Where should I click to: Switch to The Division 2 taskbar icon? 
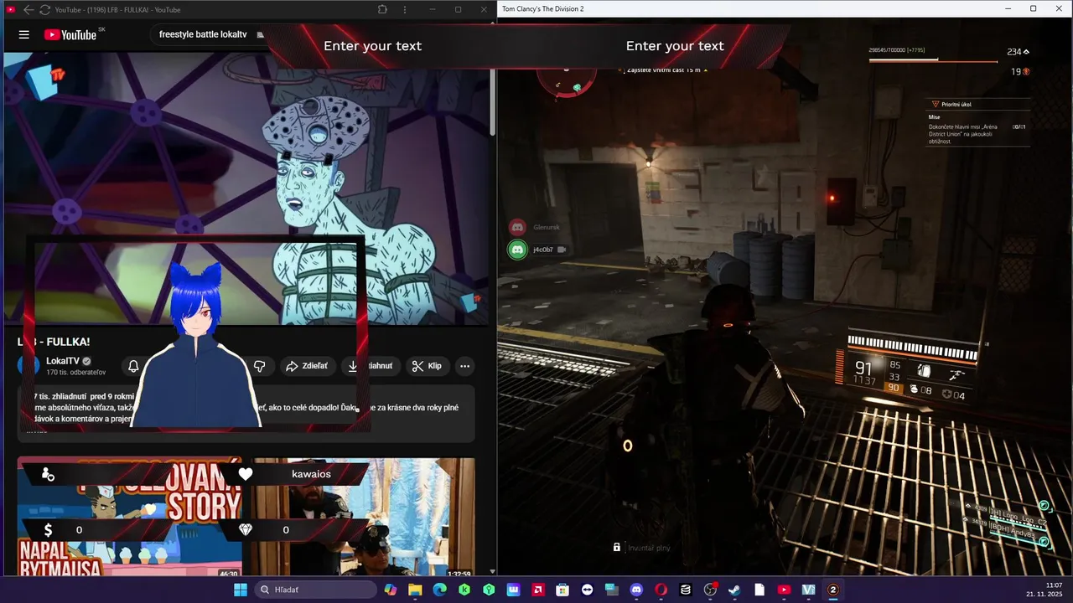pyautogui.click(x=833, y=590)
